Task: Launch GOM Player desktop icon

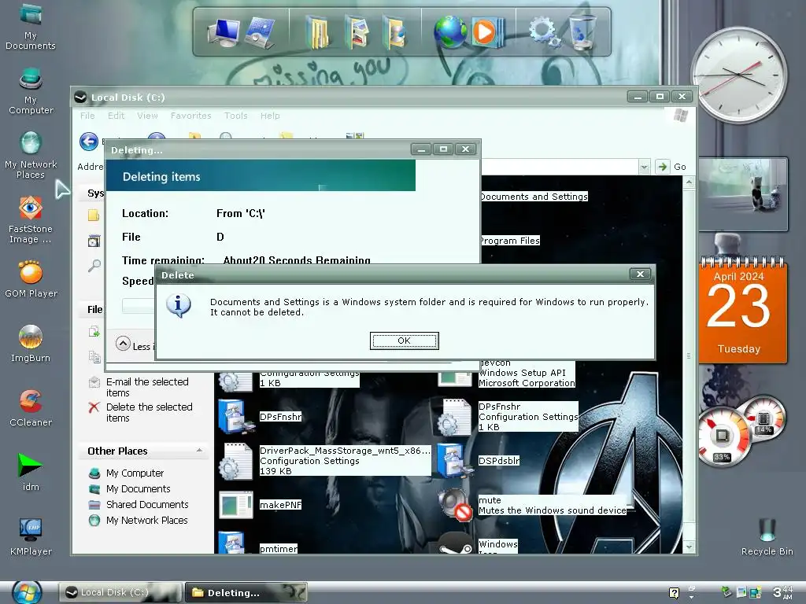Action: [x=31, y=280]
